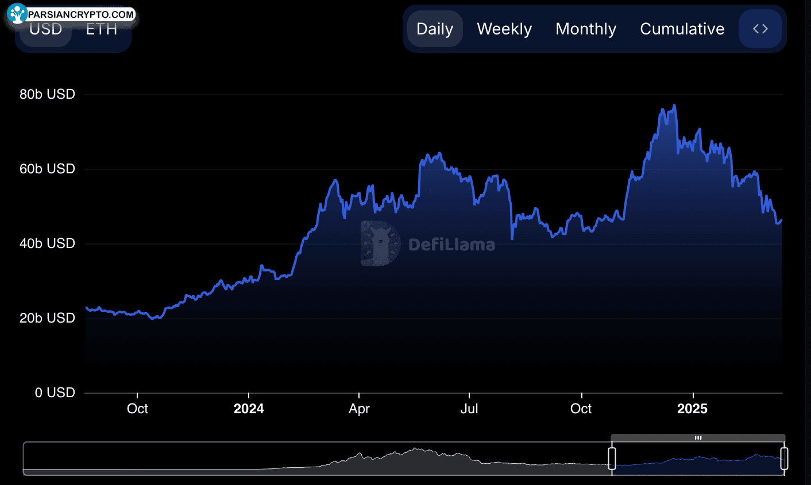Click the left range slider handle
811x485 pixels.
(612, 459)
